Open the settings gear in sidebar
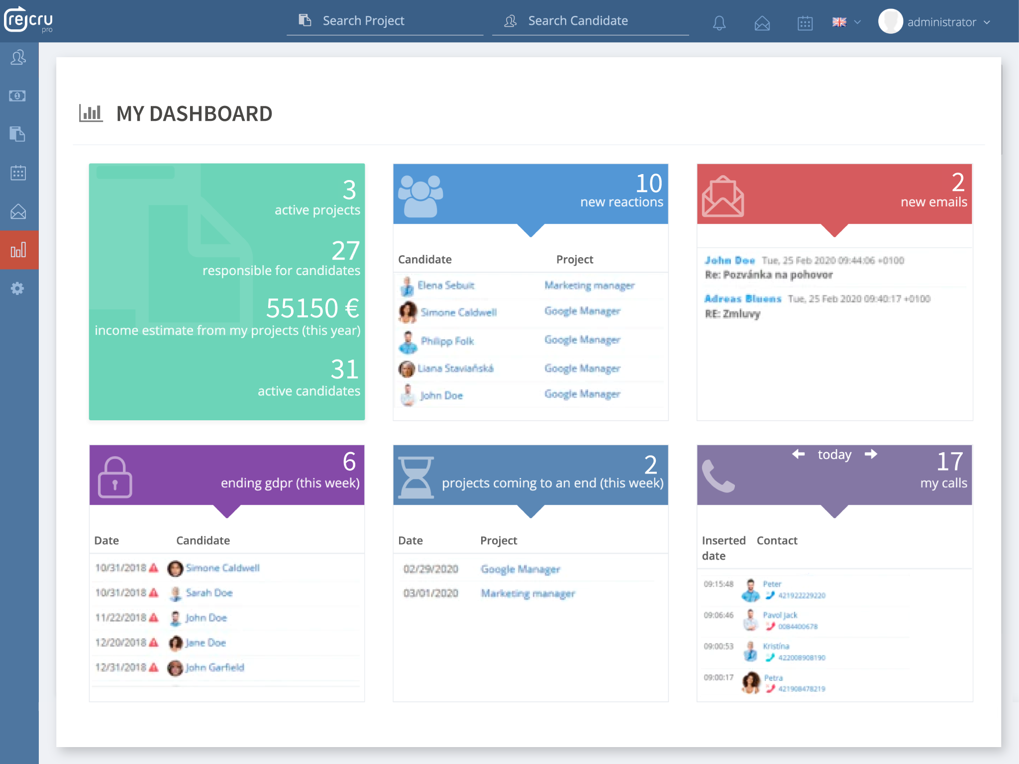1019x764 pixels. [x=18, y=288]
